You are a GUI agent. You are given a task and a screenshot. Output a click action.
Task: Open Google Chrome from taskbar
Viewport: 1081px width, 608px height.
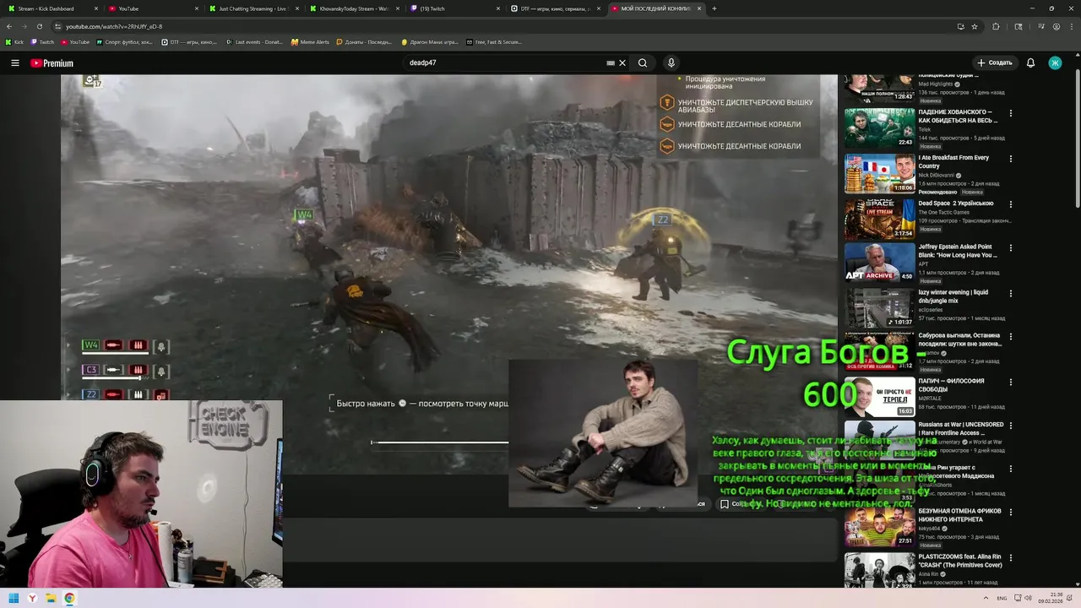69,598
